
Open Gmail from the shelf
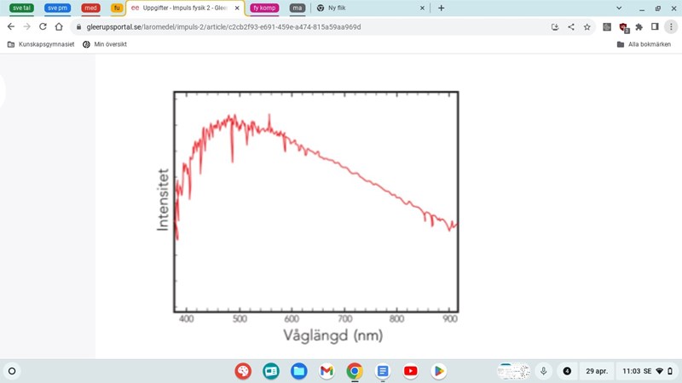[327, 371]
